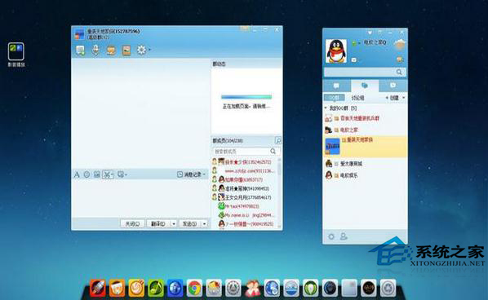Switch the list to 讨论组 view
488x300 pixels.
pos(357,98)
